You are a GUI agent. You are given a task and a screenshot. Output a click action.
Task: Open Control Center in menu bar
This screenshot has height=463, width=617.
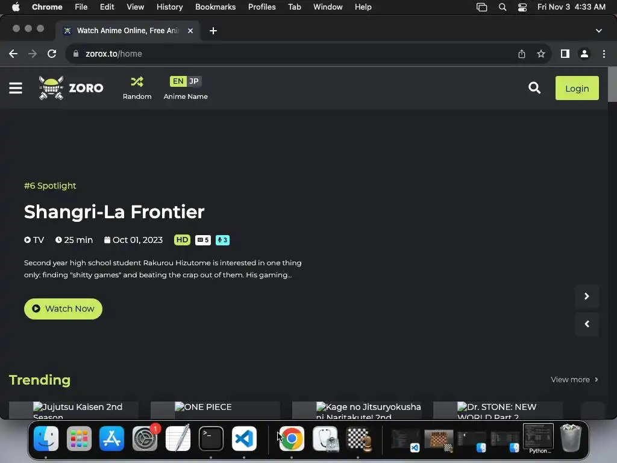point(522,7)
